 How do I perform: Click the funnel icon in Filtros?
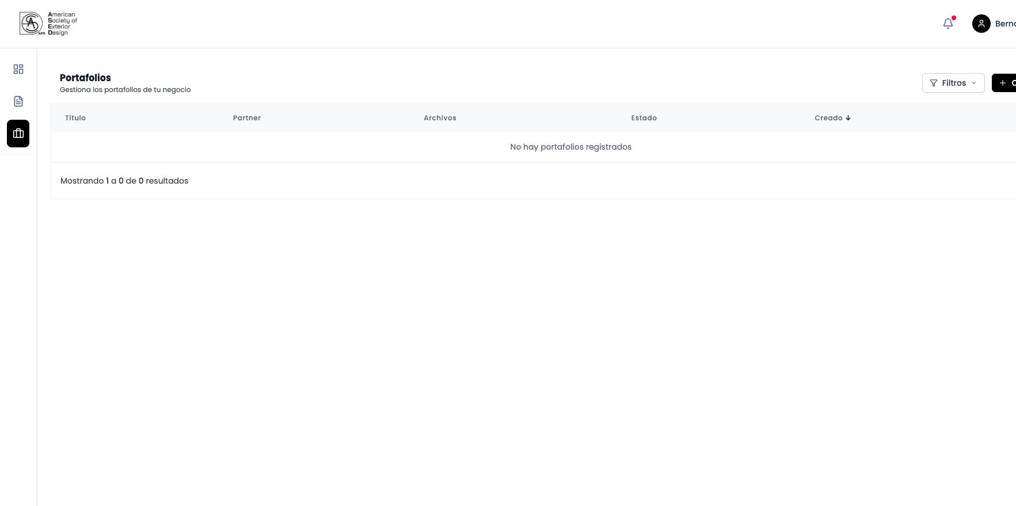point(934,83)
